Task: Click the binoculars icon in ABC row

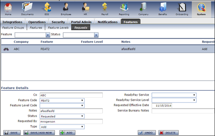Action: click(x=6, y=49)
